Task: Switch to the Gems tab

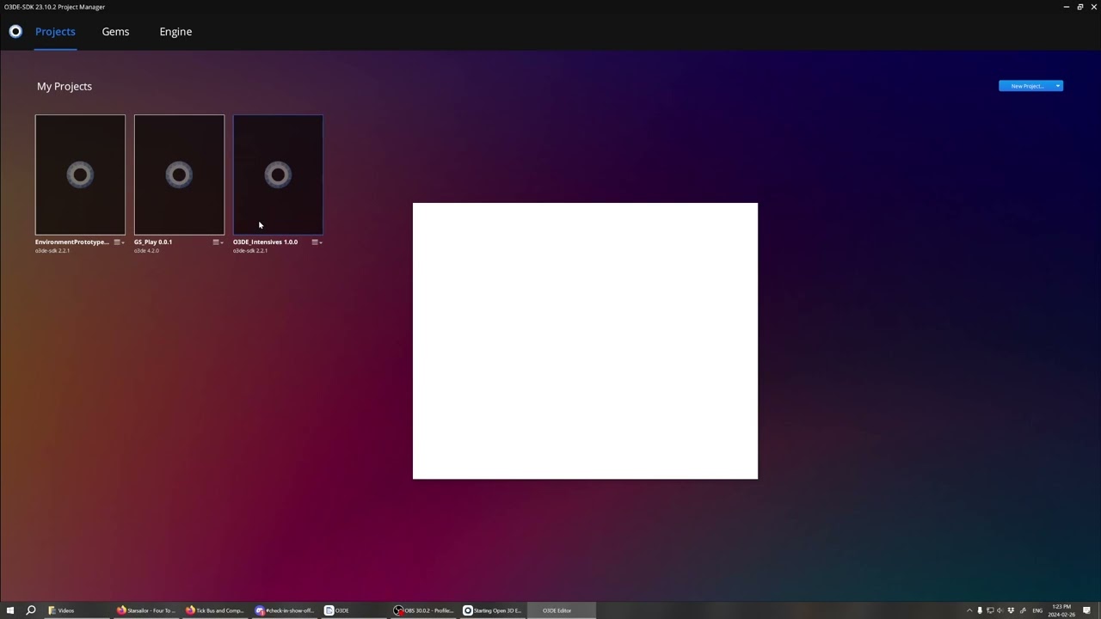Action: click(115, 32)
